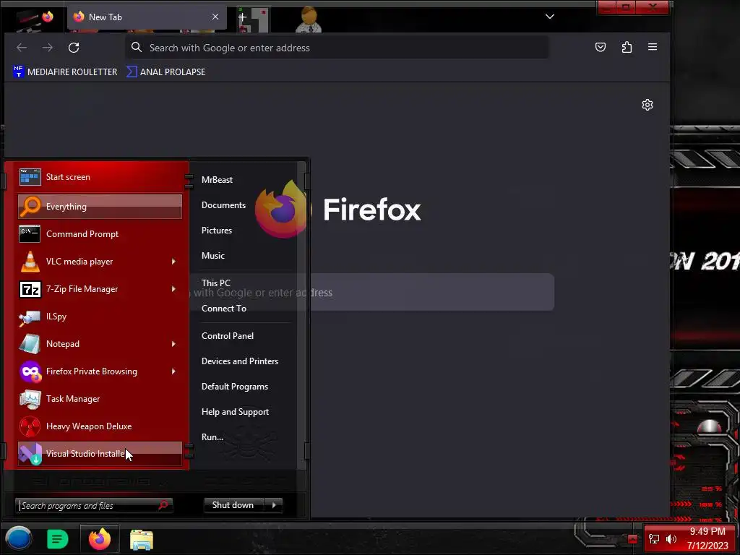Click the Start orb on taskbar
This screenshot has height=555, width=740.
point(18,538)
